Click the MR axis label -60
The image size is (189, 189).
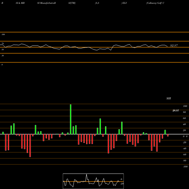(x=184, y=155)
